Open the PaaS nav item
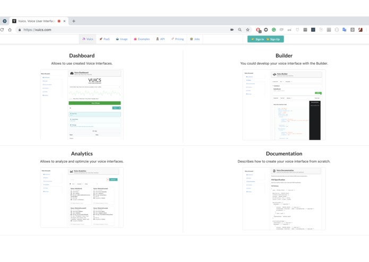This screenshot has width=369, height=262. [105, 39]
